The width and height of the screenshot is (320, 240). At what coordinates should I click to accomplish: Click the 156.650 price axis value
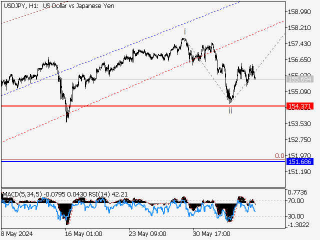click(x=299, y=60)
